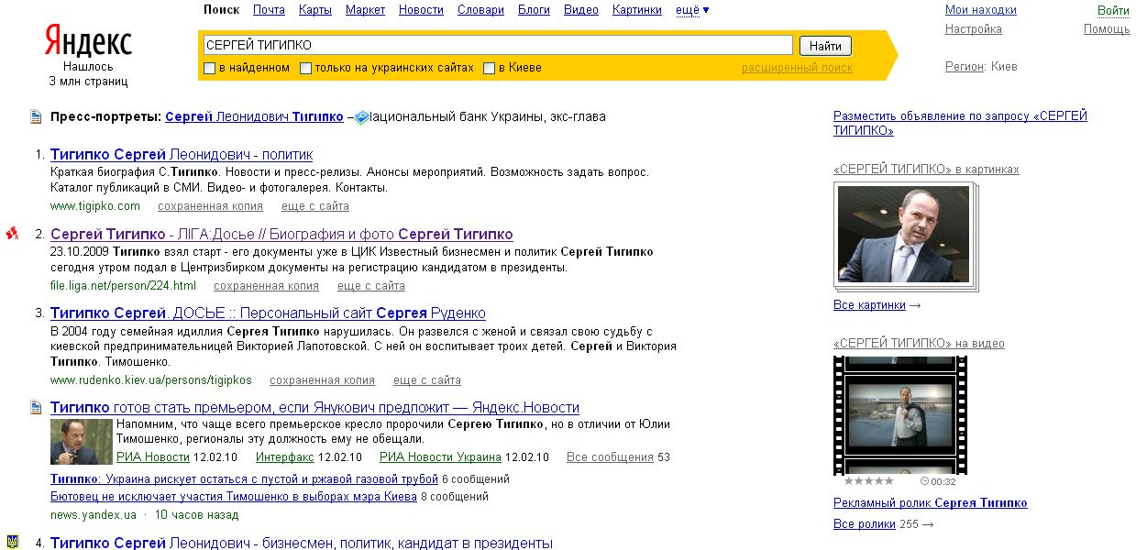Image resolution: width=1147 pixels, height=550 pixels.
Task: Switch to the Карты tab
Action: click(315, 10)
